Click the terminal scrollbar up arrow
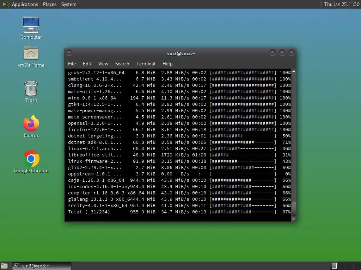Image resolution: width=361 pixels, height=270 pixels. click(294, 72)
